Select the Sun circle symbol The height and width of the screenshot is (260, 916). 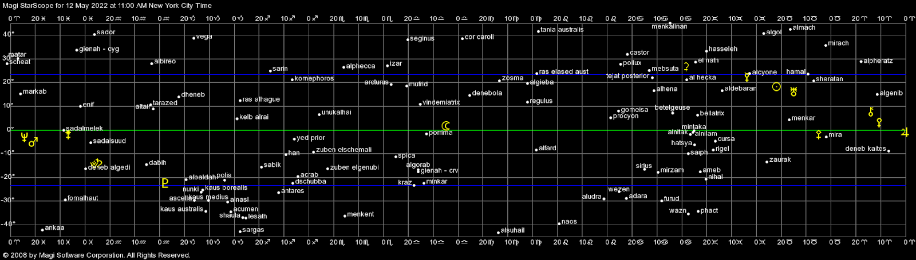(x=776, y=87)
